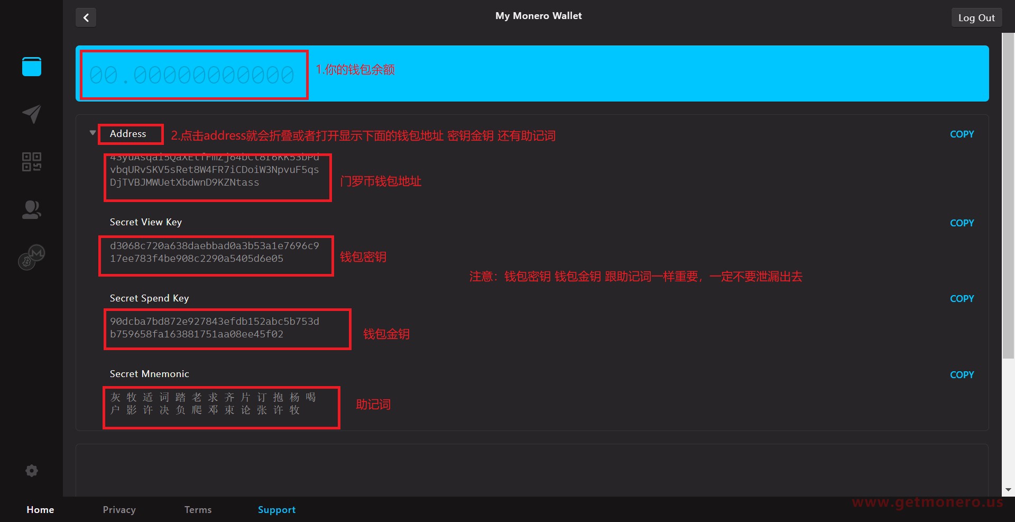Viewport: 1015px width, 522px height.
Task: Open the Privacy page
Action: [x=119, y=510]
